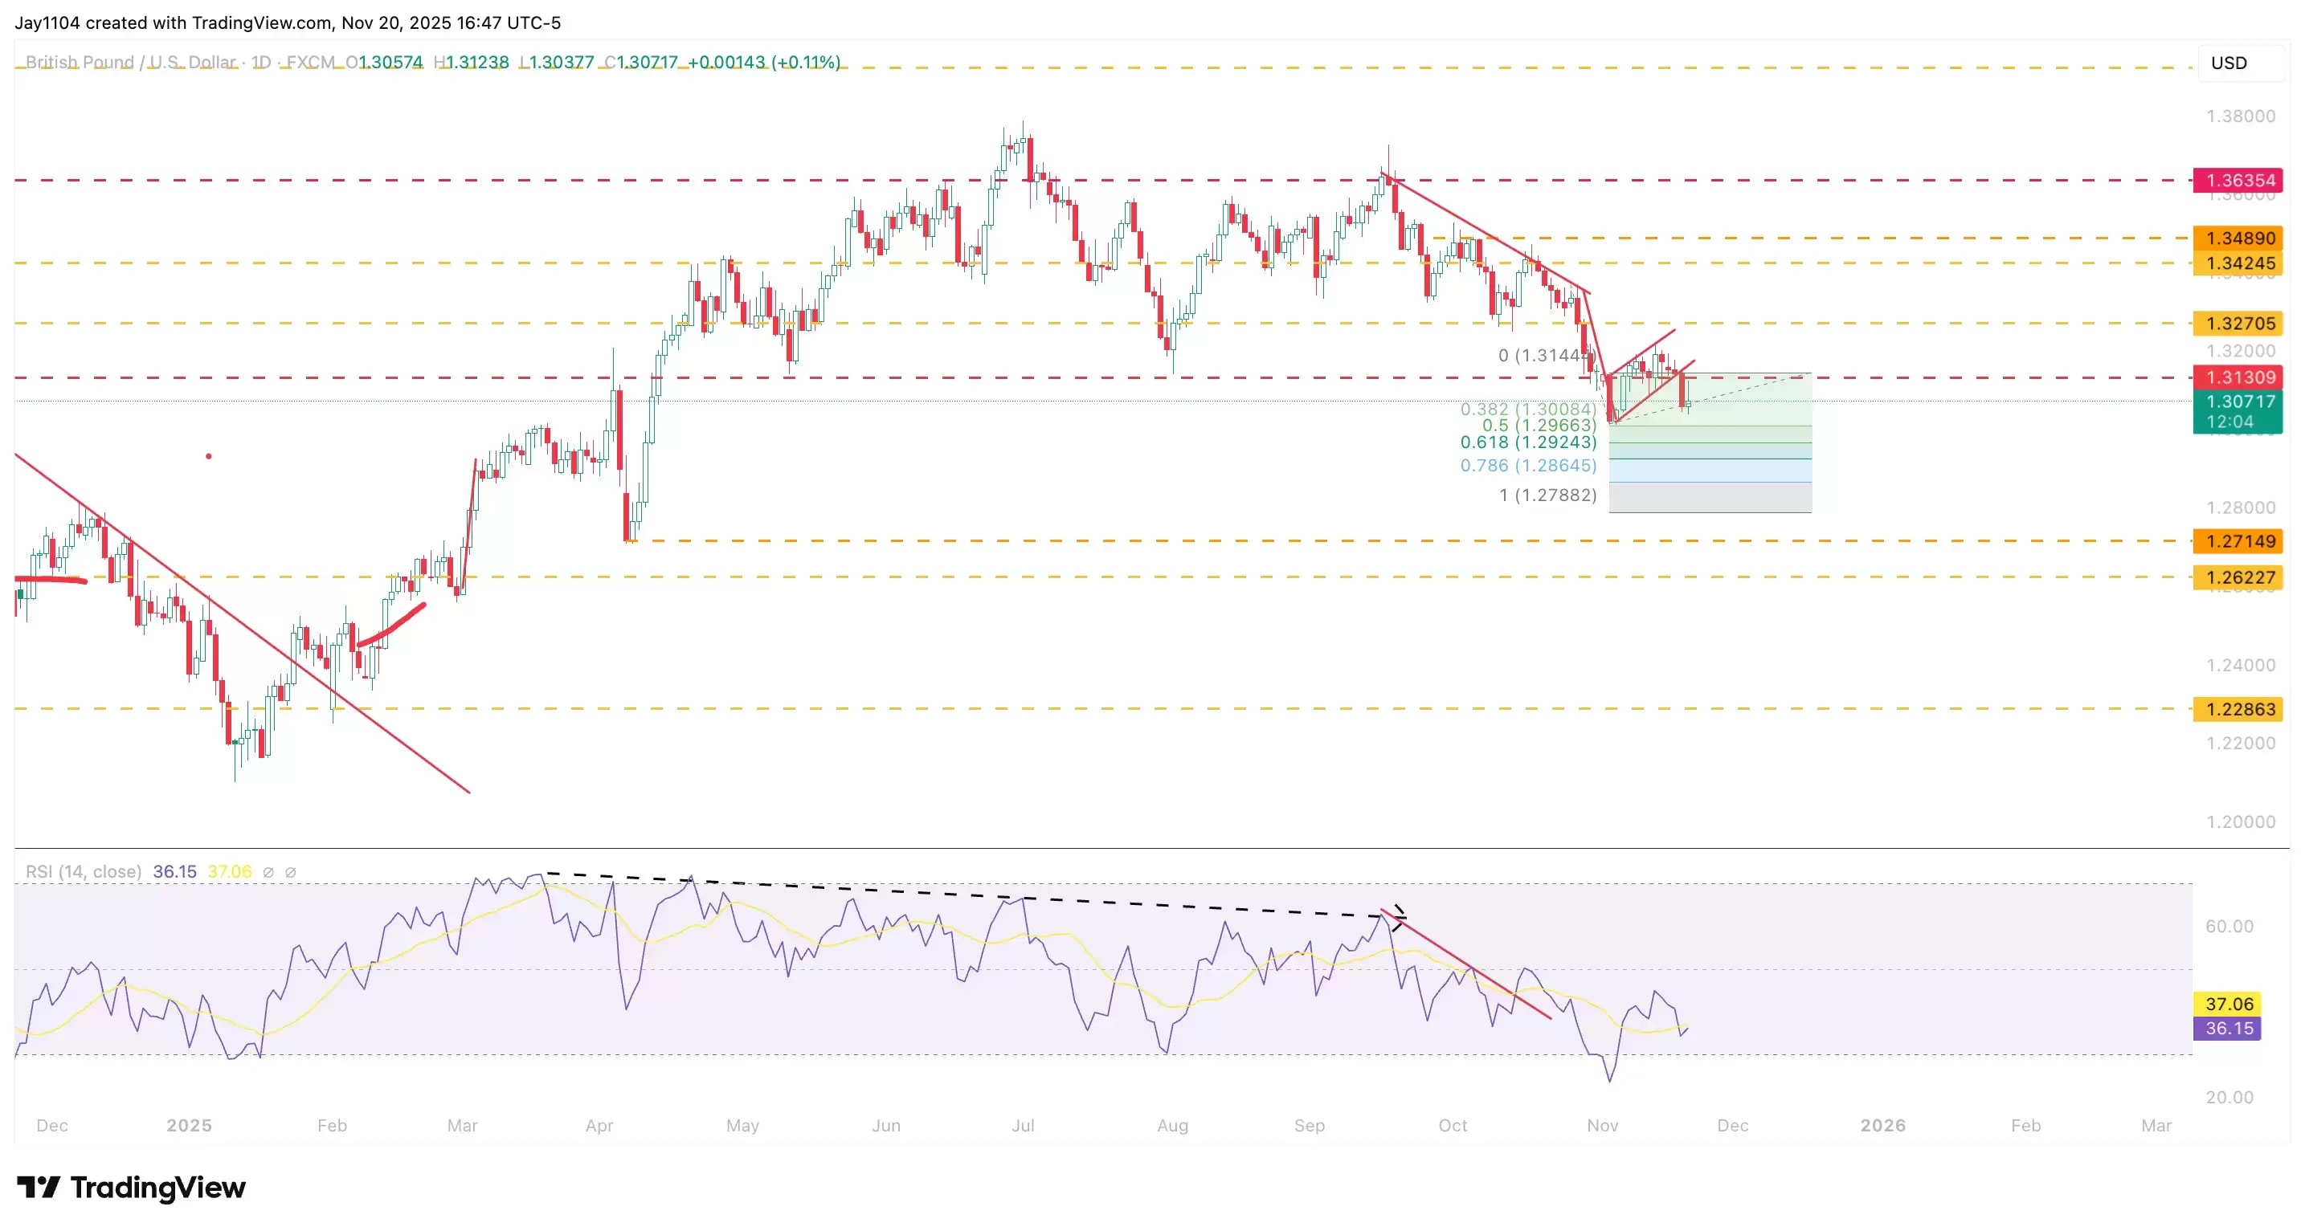Click the 1.31309 red price label
The image size is (2305, 1231).
(2237, 377)
